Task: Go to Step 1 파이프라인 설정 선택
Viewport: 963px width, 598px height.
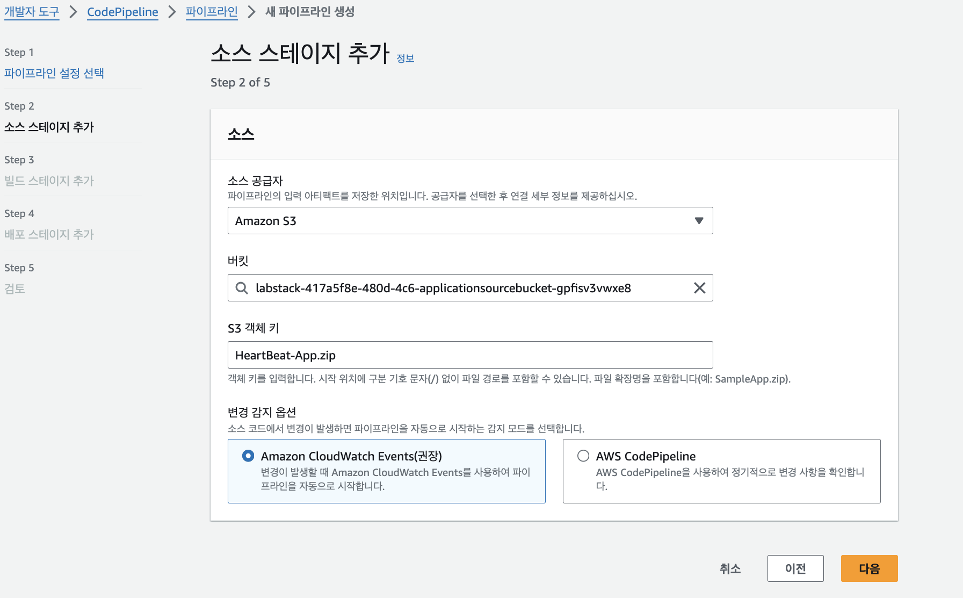Action: click(x=54, y=73)
